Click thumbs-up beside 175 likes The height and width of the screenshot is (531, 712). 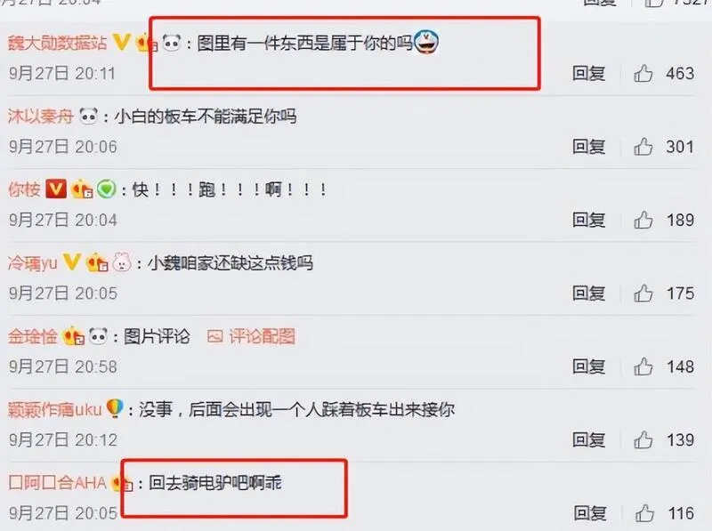pos(643,294)
